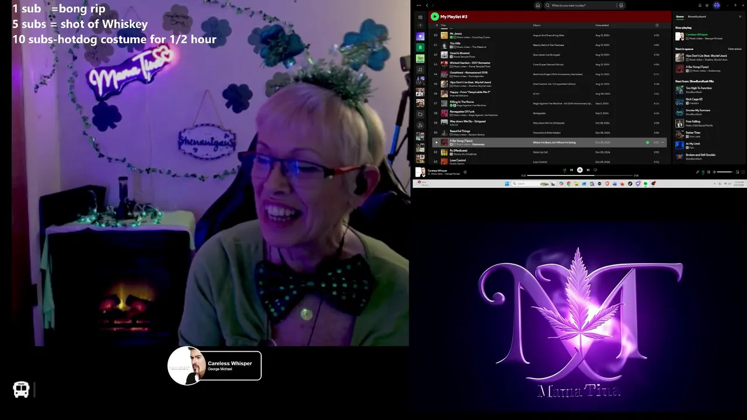Toggle repeat in player bar
The image size is (747, 420).
(x=595, y=170)
